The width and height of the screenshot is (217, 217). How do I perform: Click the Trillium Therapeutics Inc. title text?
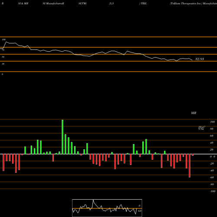tap(186, 3)
